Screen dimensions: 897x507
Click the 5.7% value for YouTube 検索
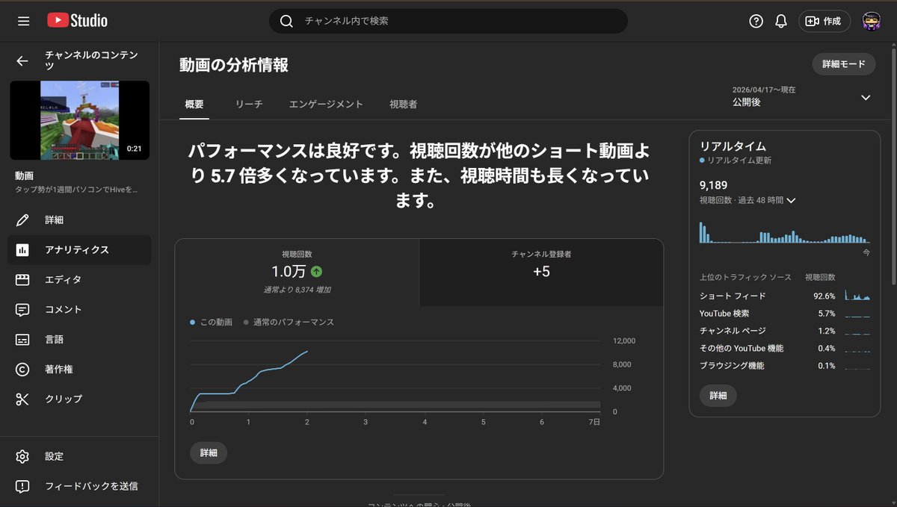(827, 314)
